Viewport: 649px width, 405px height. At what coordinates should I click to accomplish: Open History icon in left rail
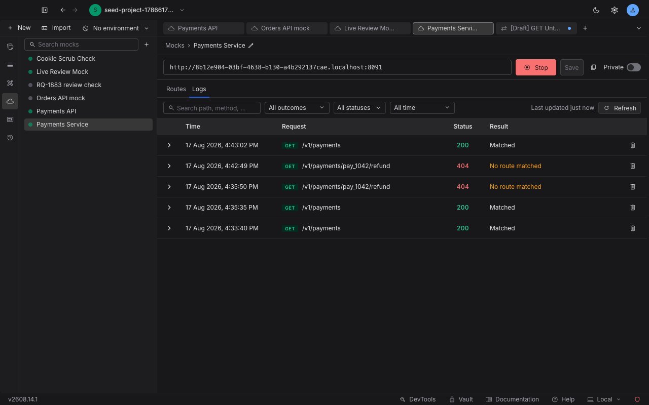10,138
